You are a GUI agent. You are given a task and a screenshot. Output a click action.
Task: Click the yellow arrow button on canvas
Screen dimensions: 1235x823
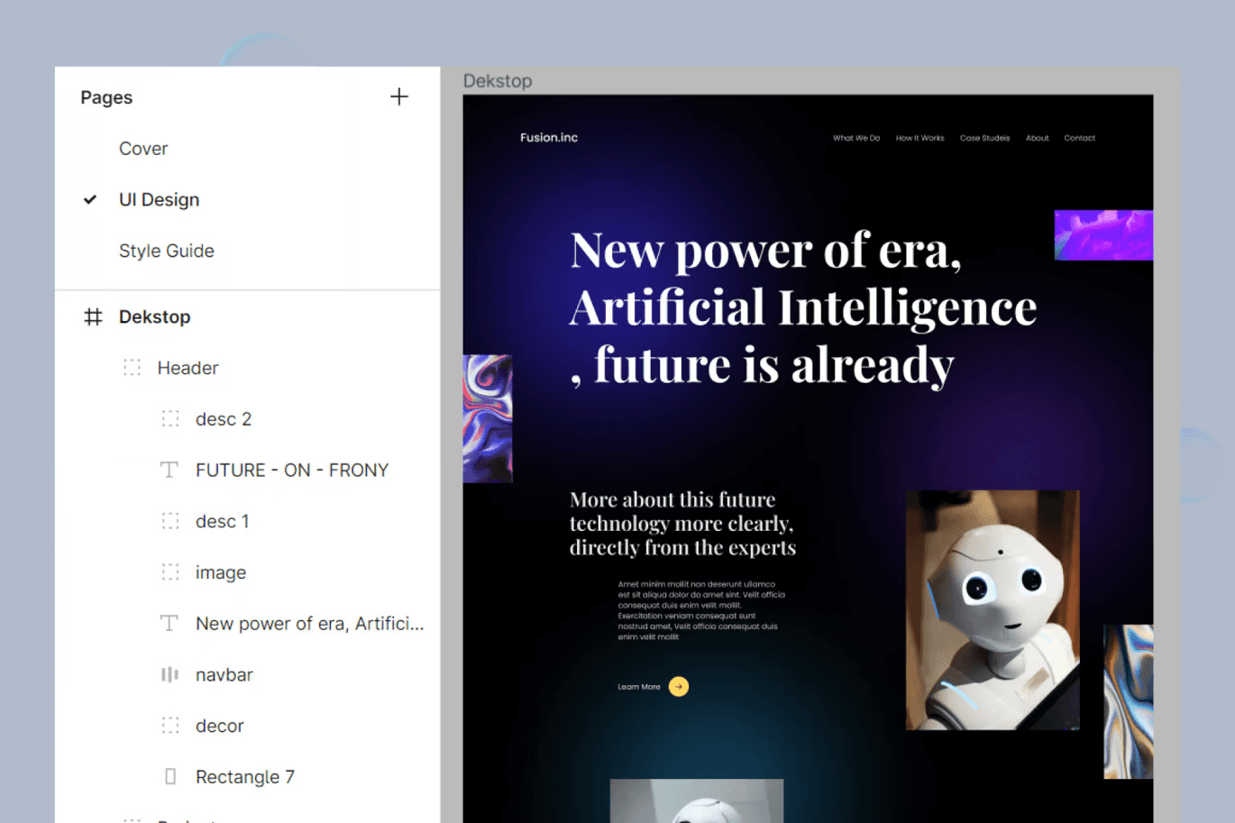(679, 687)
